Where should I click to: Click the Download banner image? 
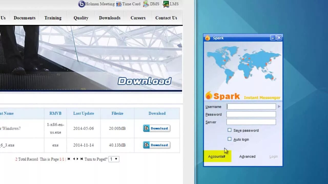[91, 58]
